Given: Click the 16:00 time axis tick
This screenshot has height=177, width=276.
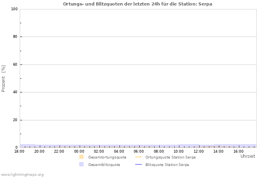Looking at the screenshot, I should 239,151.
